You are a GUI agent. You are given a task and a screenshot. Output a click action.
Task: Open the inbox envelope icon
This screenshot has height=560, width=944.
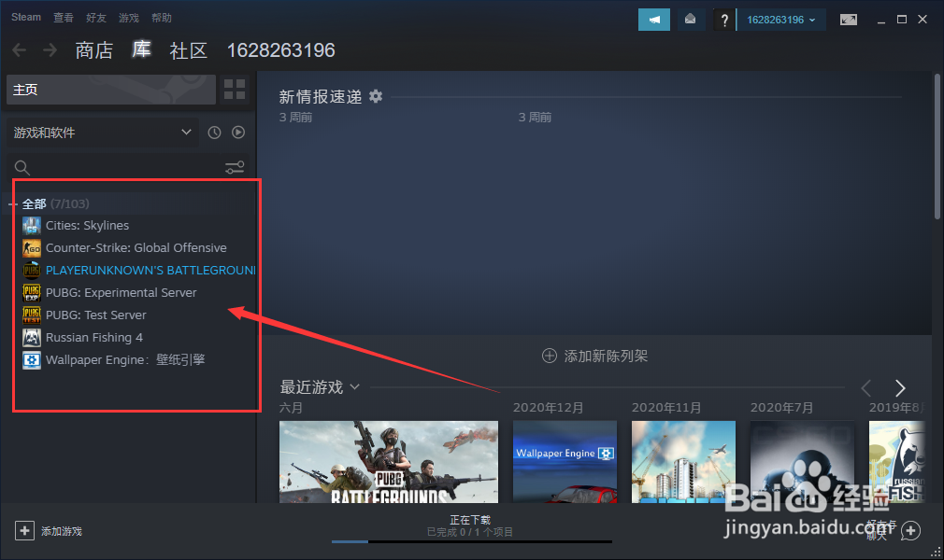(x=691, y=20)
